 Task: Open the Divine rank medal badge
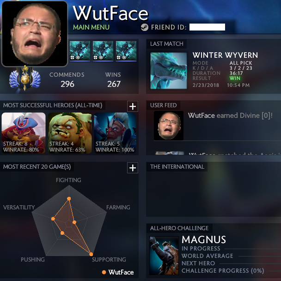coord(25,78)
